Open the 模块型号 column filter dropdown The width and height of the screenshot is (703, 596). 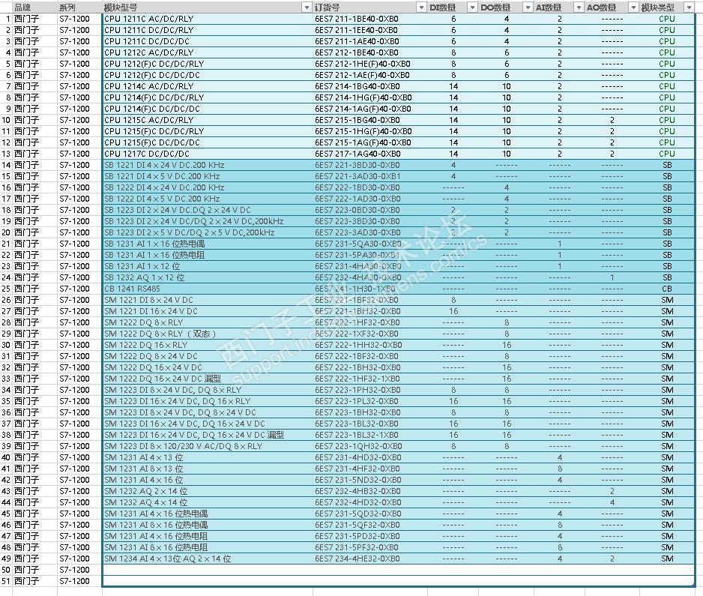pos(307,7)
